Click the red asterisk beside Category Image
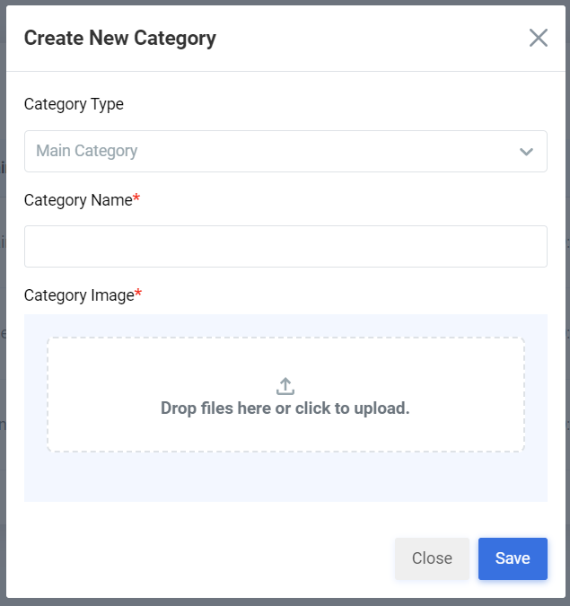Screen dimensions: 570x606 coord(138,293)
